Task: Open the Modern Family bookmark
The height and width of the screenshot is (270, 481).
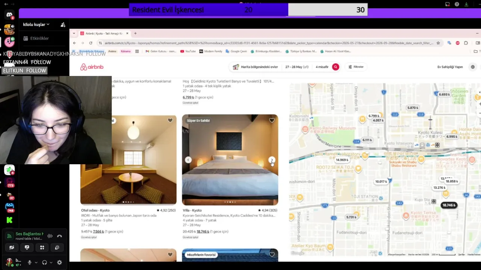Action: click(211, 51)
